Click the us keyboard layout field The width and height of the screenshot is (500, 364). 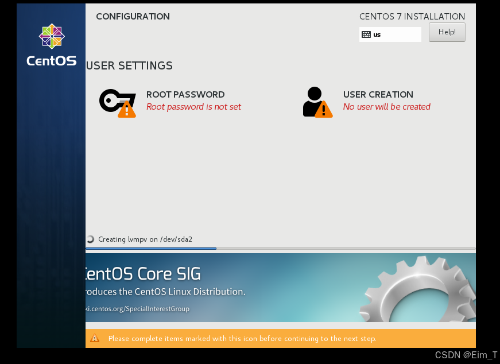pos(390,34)
